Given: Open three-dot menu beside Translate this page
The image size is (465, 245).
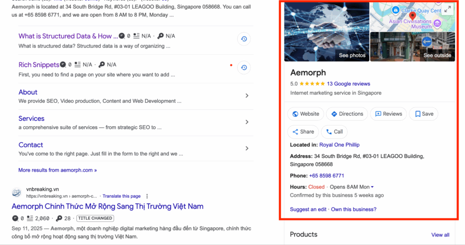Looking at the screenshot, I should [147, 196].
